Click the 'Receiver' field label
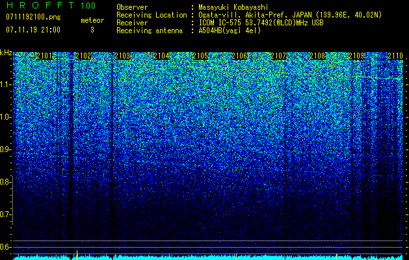Image resolution: width=409 pixels, height=260 pixels. point(132,23)
